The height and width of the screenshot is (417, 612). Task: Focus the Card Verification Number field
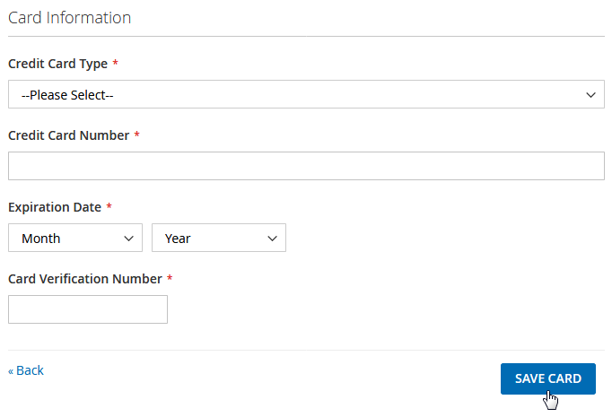pos(87,309)
